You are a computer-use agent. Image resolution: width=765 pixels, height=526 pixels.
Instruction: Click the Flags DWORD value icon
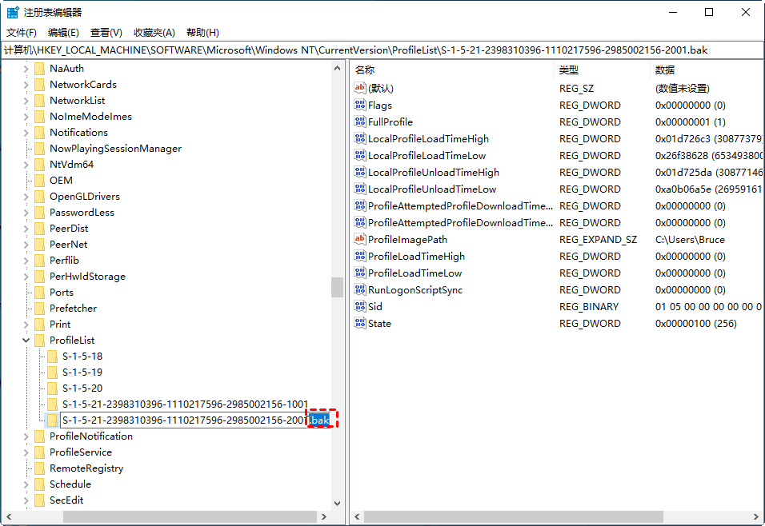360,106
